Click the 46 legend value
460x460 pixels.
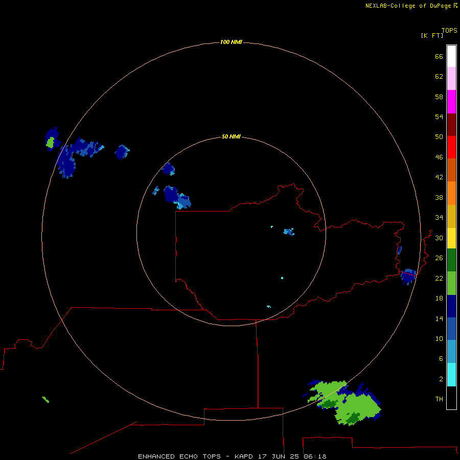(439, 157)
